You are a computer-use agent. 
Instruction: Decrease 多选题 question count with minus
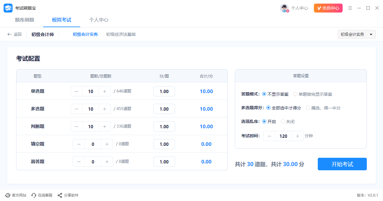[x=77, y=109]
